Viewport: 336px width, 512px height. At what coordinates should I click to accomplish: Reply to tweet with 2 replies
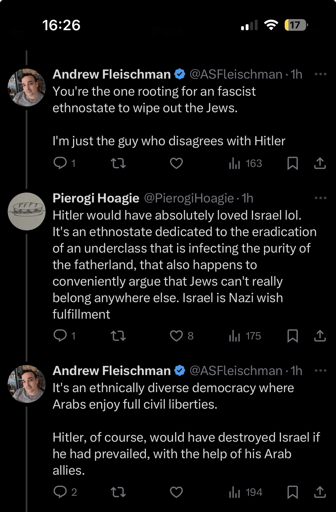[65, 492]
